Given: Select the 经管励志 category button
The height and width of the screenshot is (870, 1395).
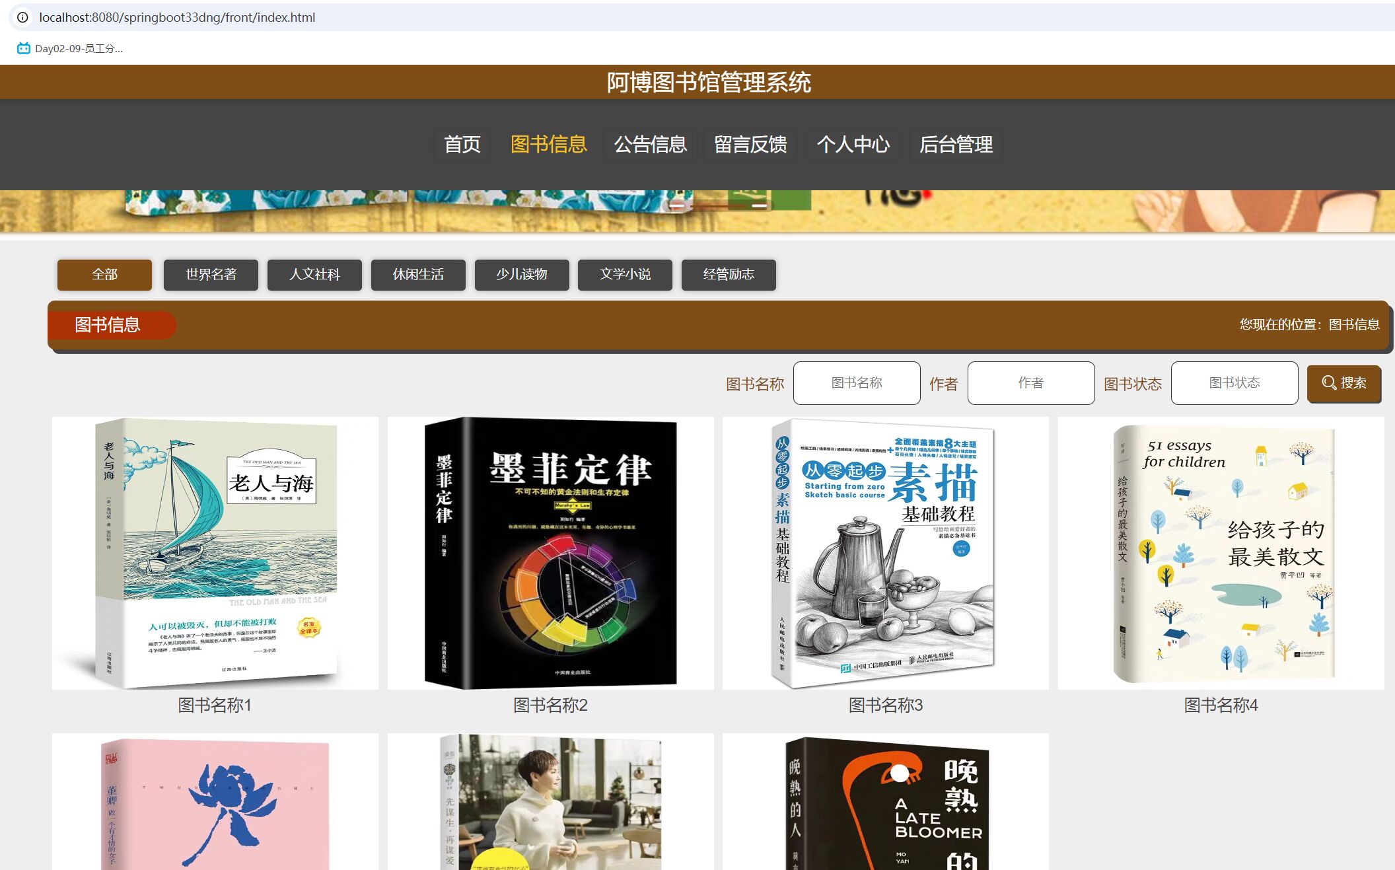Looking at the screenshot, I should tap(729, 274).
